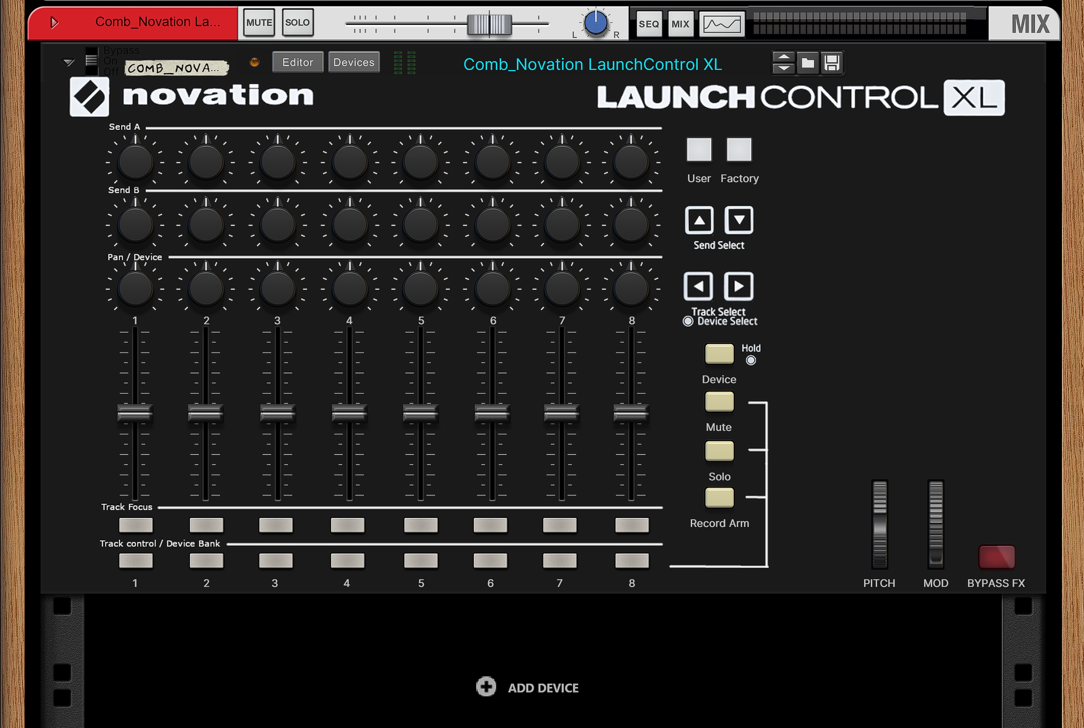Click the channel 4 fader cap
This screenshot has height=728, width=1084.
coord(349,413)
